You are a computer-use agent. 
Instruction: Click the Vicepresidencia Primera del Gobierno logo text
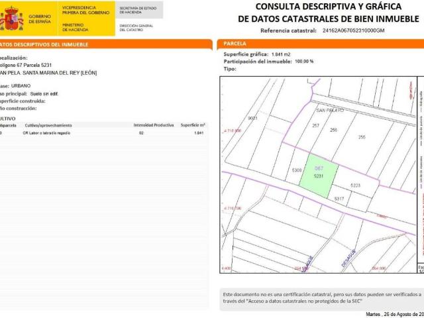[x=85, y=11]
